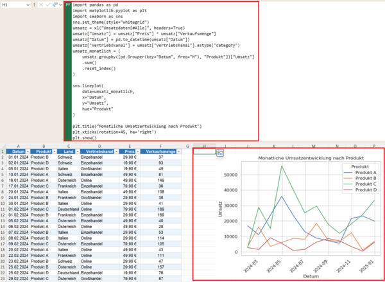Click the select-all corner of the sheet

[x=3, y=146]
